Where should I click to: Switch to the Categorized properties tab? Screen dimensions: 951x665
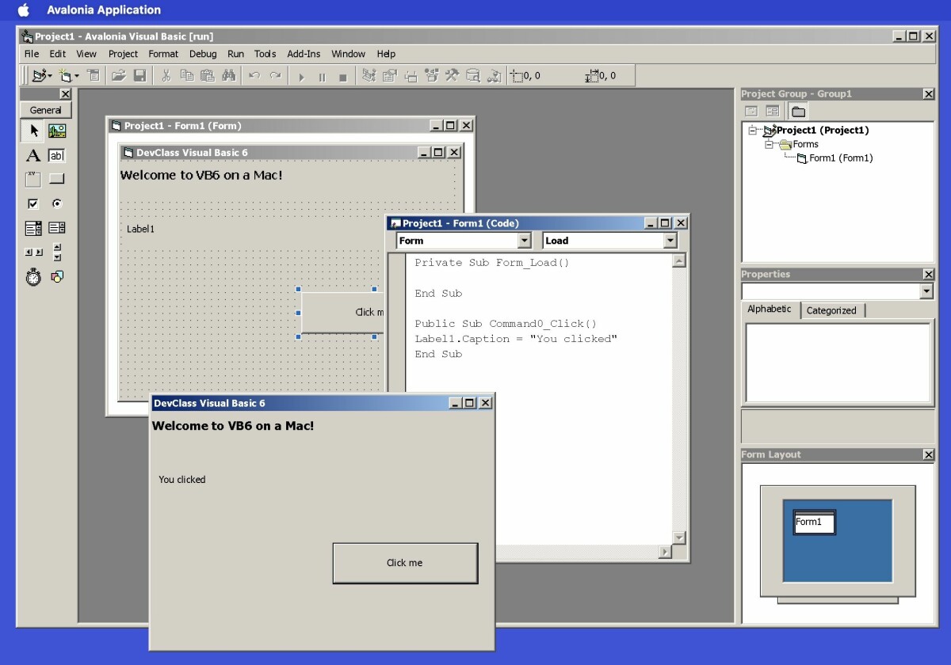[x=831, y=310]
